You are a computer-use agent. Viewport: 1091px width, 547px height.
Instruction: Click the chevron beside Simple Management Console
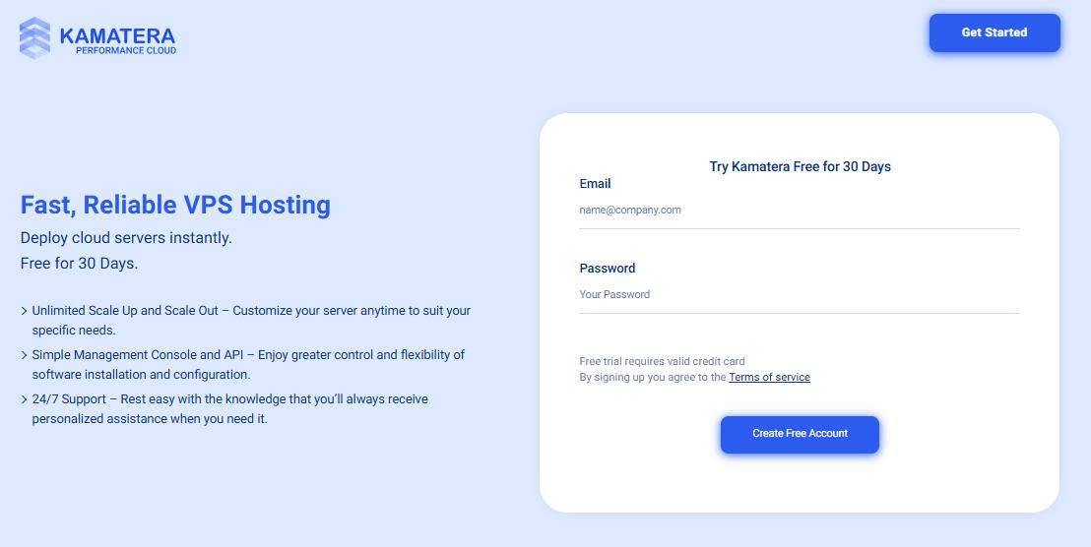click(x=25, y=355)
